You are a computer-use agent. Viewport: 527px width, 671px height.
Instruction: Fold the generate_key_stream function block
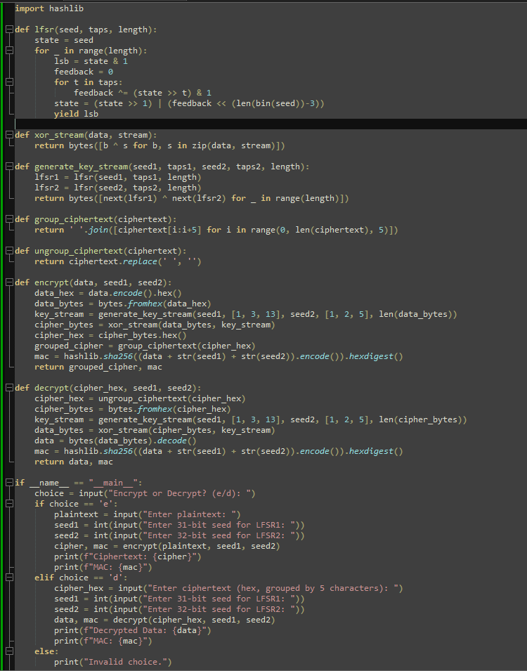click(9, 167)
